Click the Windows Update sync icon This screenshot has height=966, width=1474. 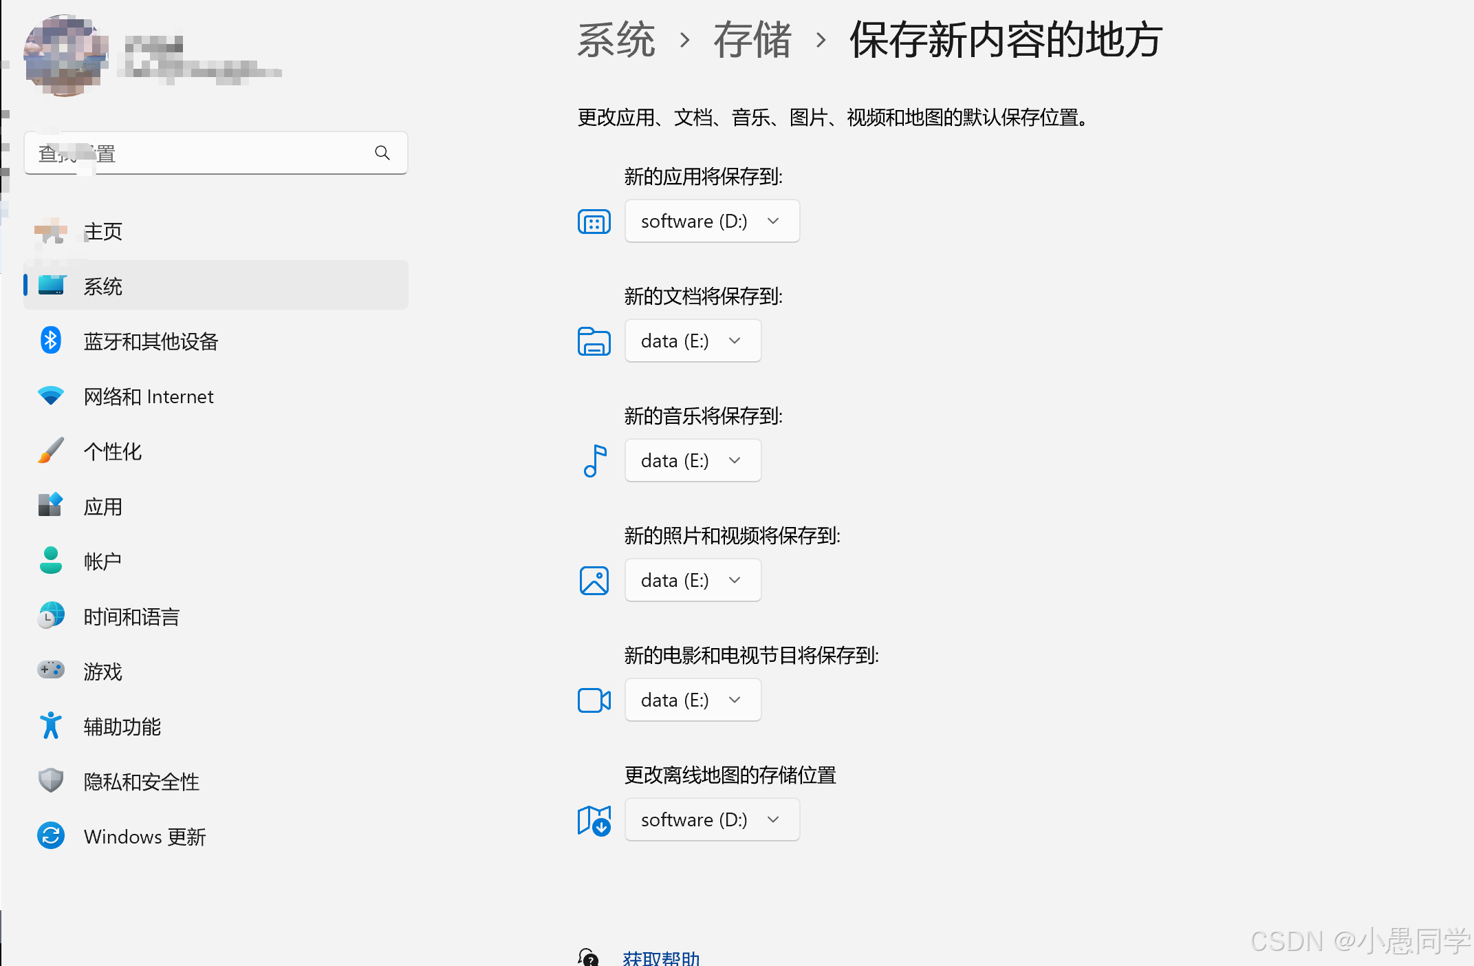tap(51, 836)
